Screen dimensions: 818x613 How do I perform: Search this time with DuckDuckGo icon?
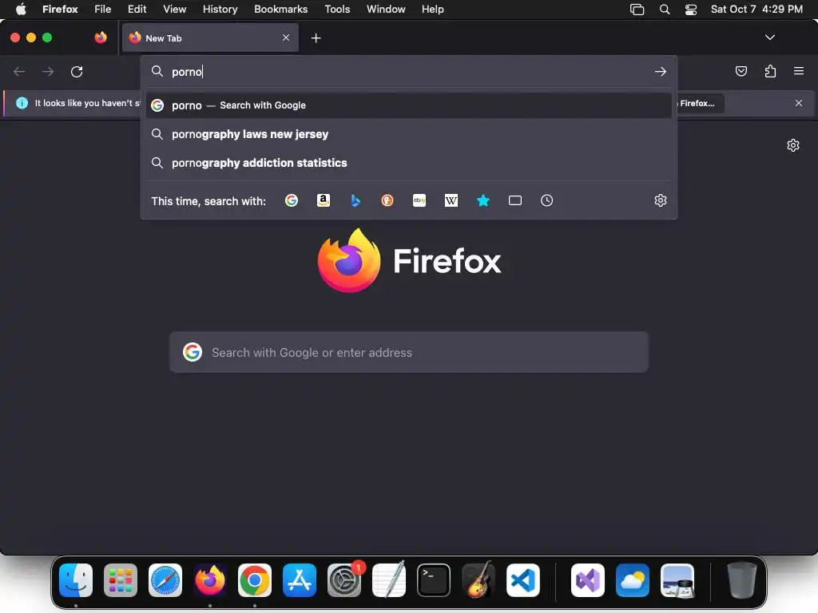(x=387, y=200)
